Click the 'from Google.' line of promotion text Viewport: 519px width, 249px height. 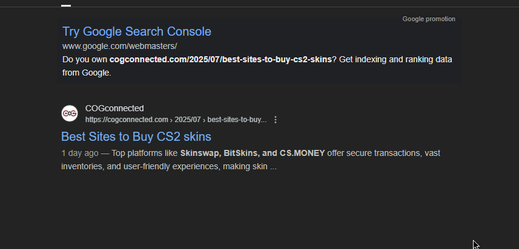click(87, 73)
